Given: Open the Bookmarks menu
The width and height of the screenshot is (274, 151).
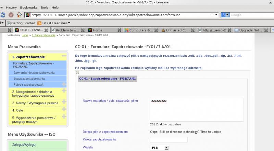Looking at the screenshot, I should [x=28, y=7].
